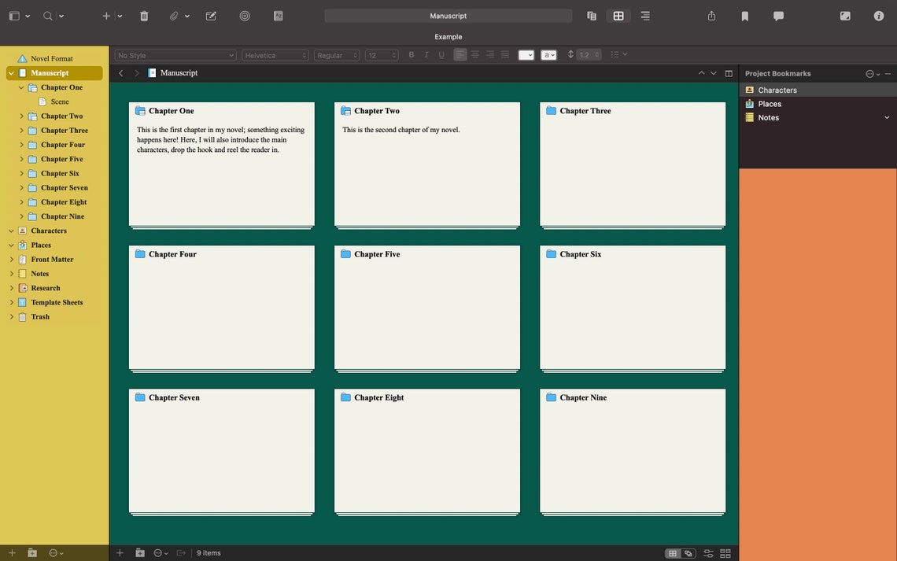The height and width of the screenshot is (561, 897).
Task: Toggle the split editor button
Action: pos(729,73)
